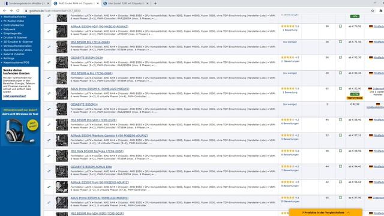This screenshot has height=216, width=384.
Task: Open GIGABYTE B550M DS3H product link
Action: click(x=87, y=58)
